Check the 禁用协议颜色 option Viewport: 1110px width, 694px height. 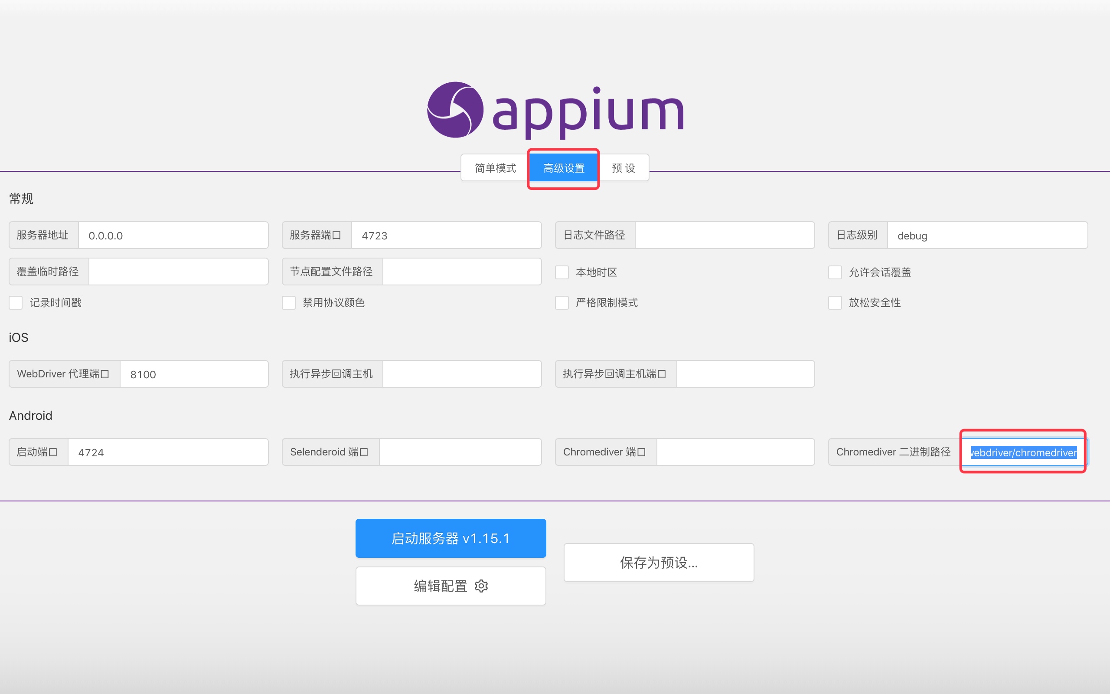288,303
